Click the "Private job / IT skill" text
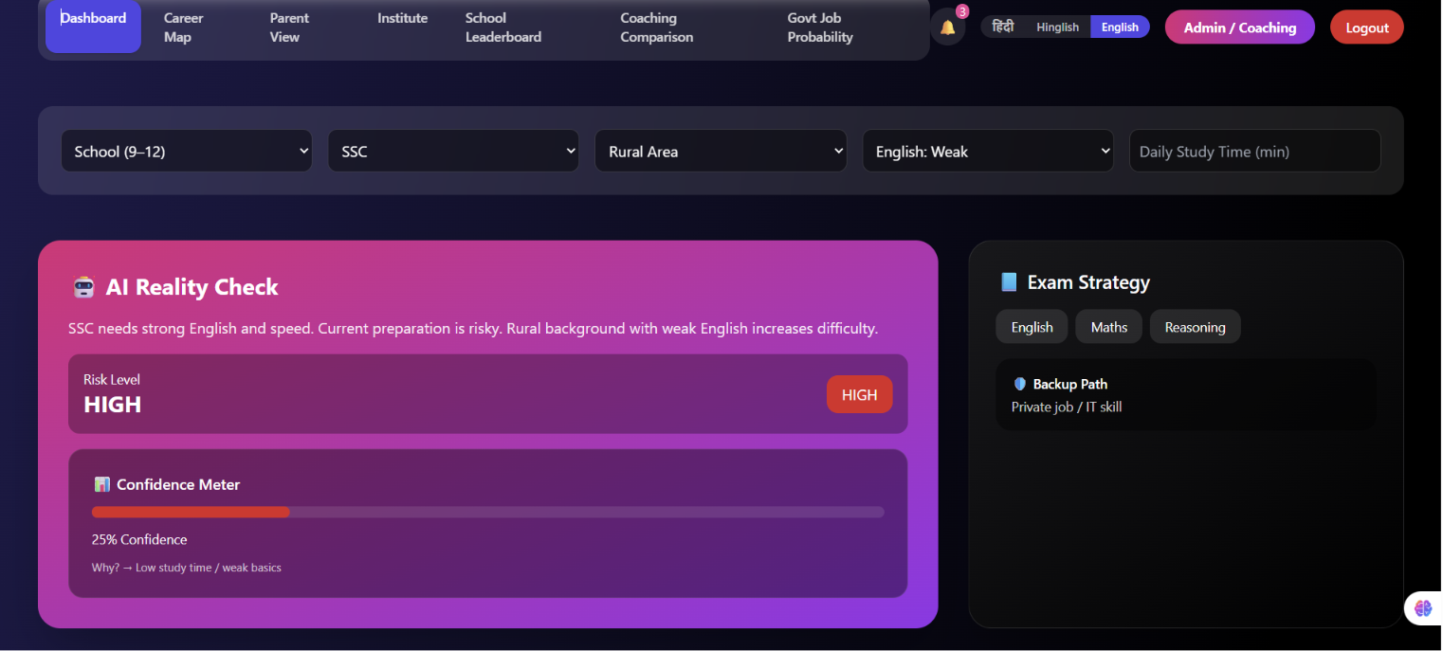This screenshot has height=651, width=1443. click(1067, 407)
